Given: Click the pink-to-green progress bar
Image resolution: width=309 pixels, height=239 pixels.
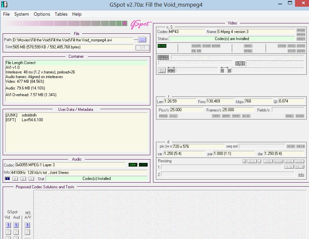Looking at the screenshot, I should [65, 24].
